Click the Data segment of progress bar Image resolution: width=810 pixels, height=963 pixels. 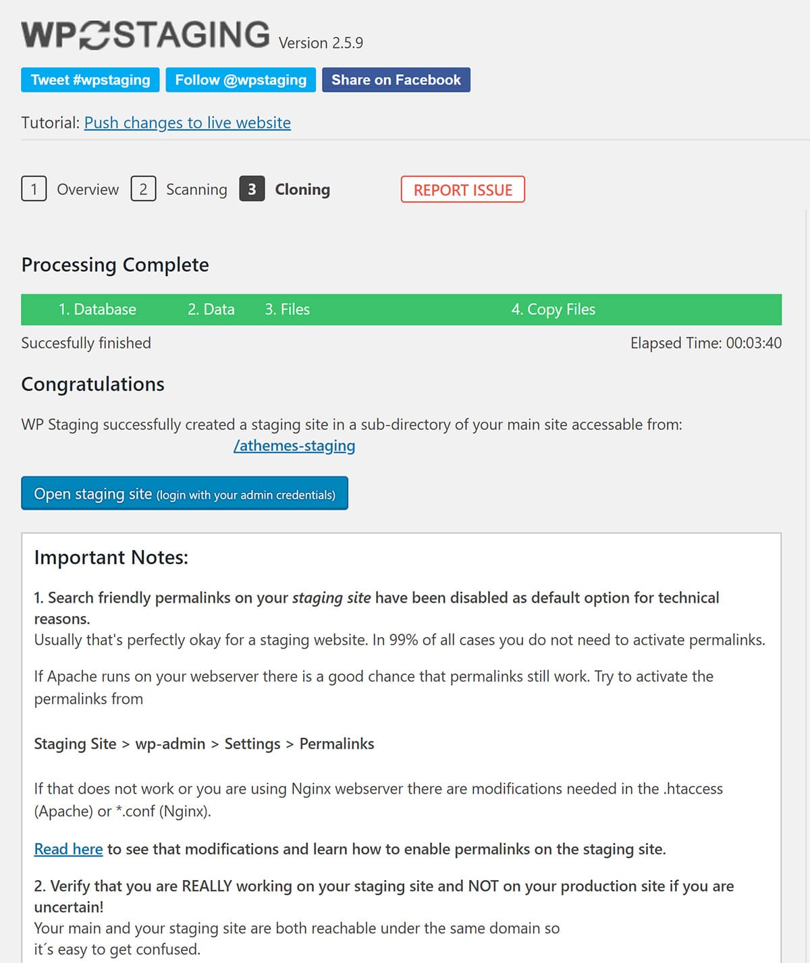(211, 310)
